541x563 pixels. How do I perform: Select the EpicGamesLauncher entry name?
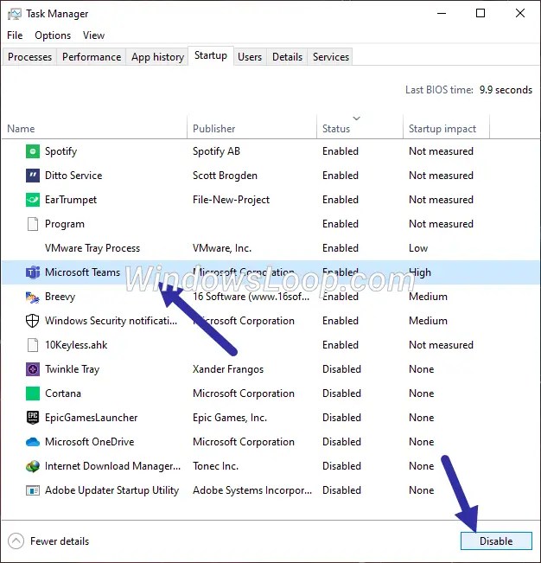coord(91,418)
